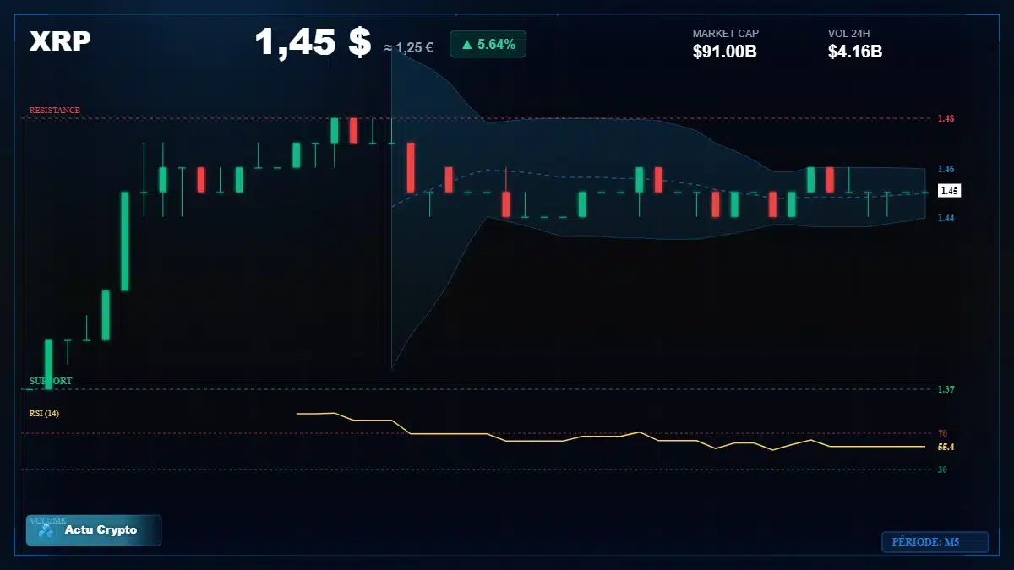Click the 1.46 axis price label
Image resolution: width=1014 pixels, height=570 pixels.
click(x=946, y=169)
